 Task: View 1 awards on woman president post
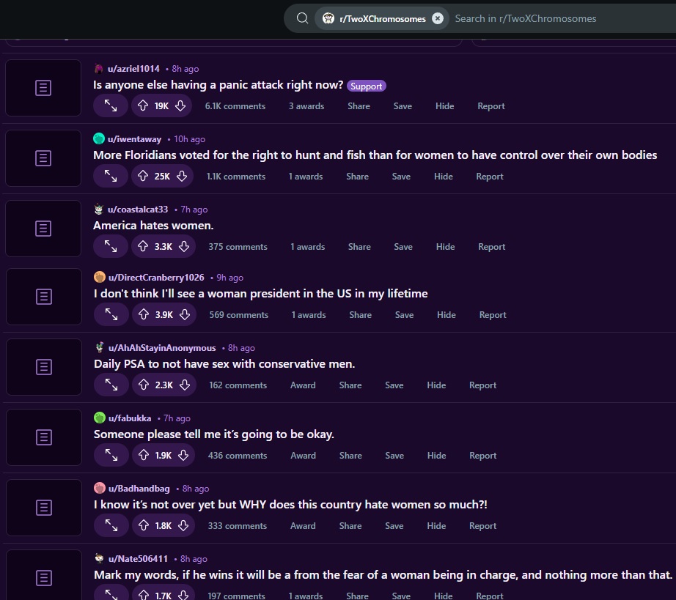[x=309, y=315]
